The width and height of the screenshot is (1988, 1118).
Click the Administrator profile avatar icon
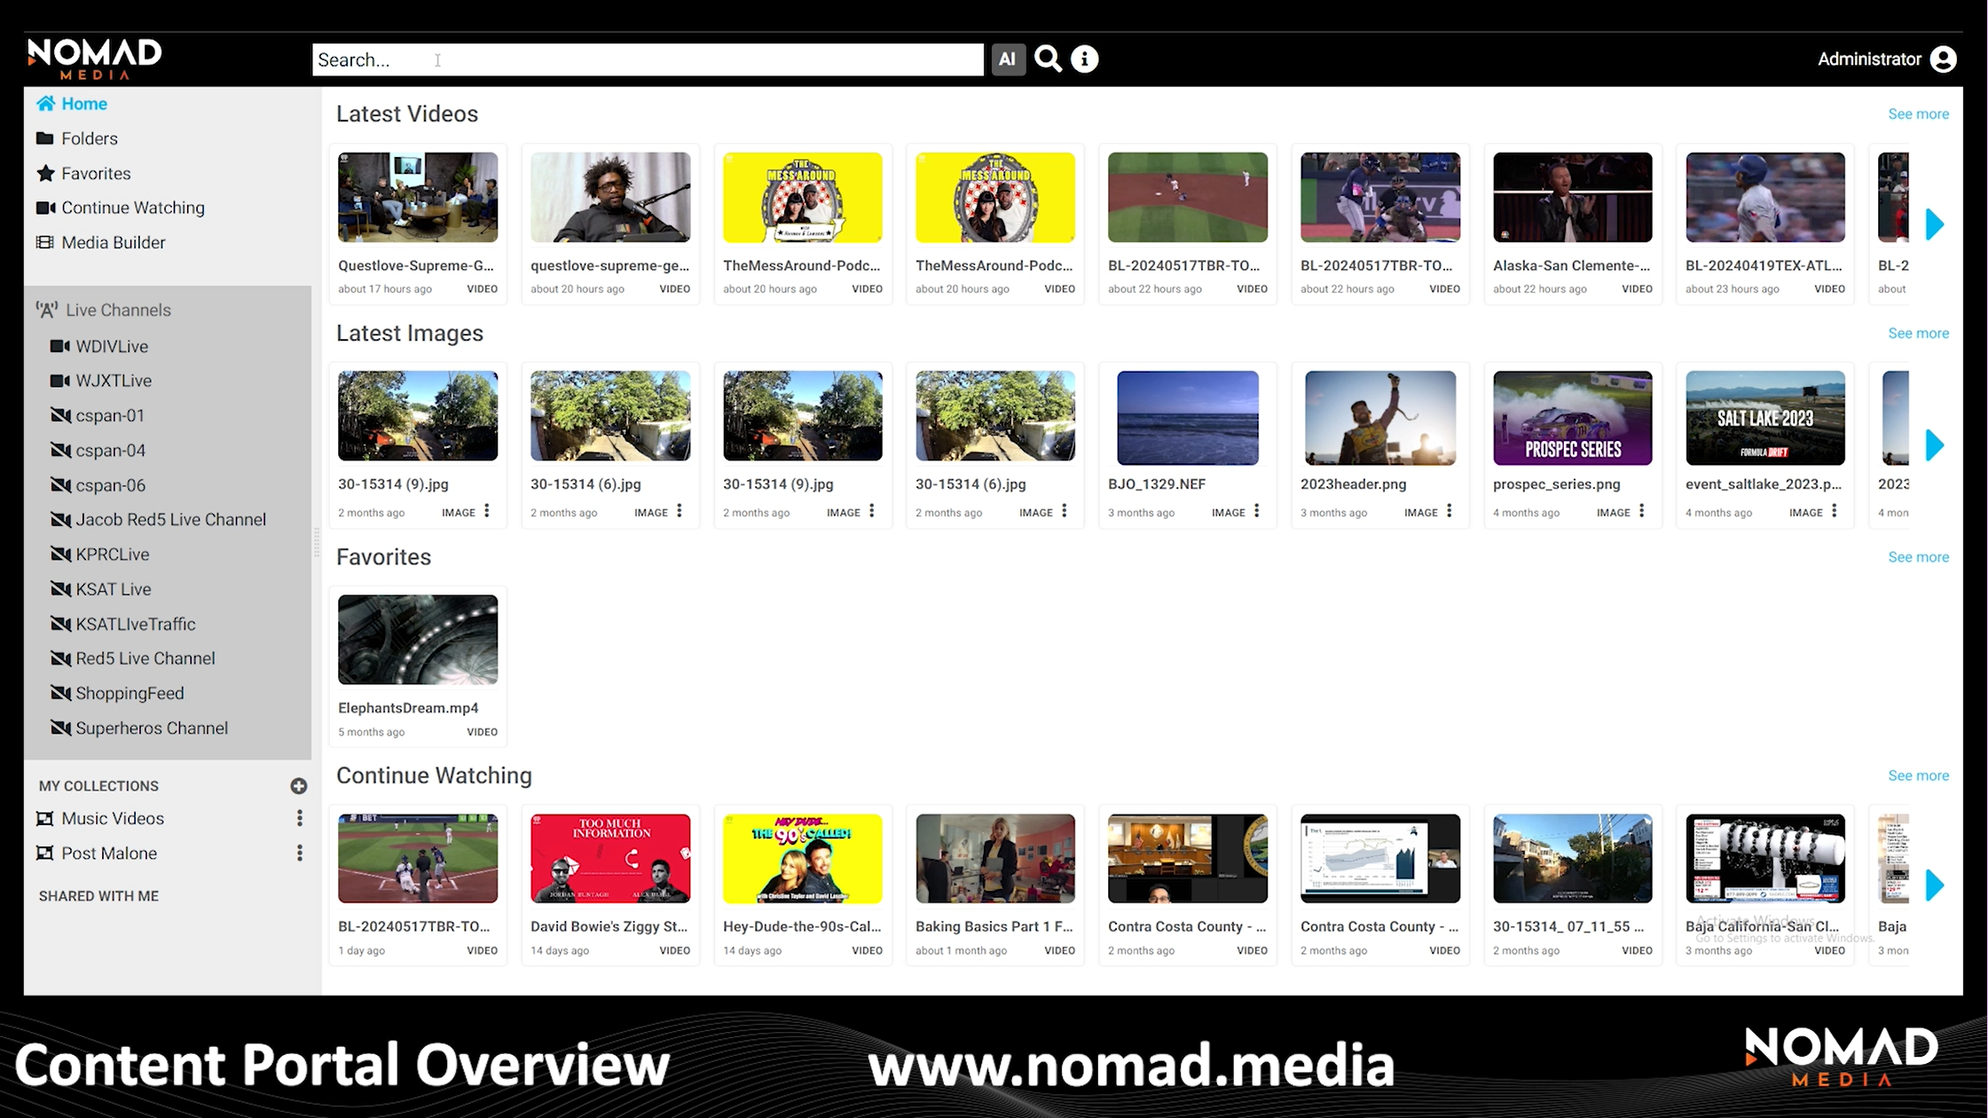pos(1943,59)
